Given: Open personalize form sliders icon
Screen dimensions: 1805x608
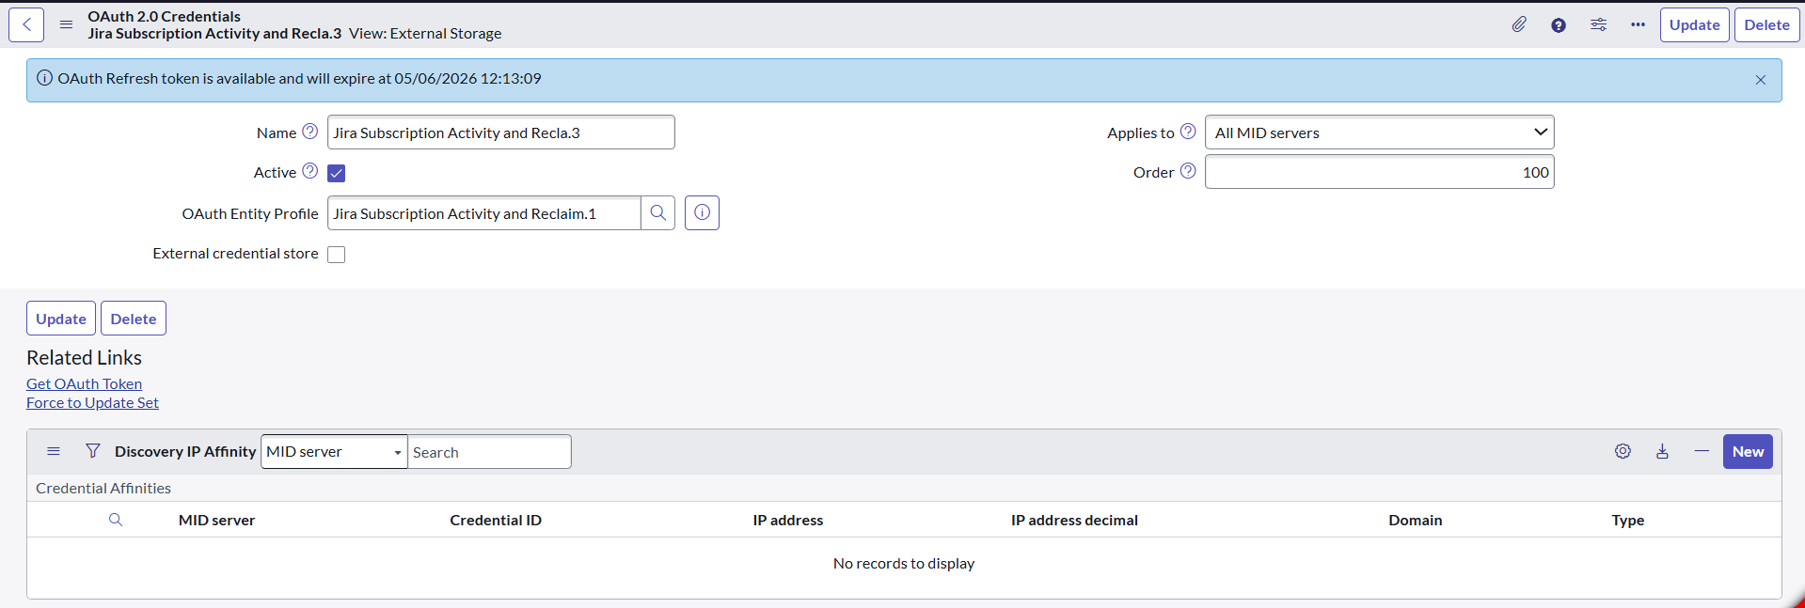Looking at the screenshot, I should (1598, 25).
